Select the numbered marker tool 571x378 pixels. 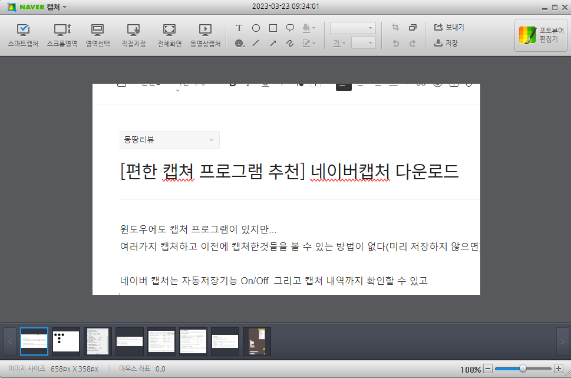point(239,44)
